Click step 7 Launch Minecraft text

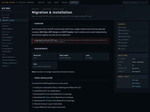point(49,107)
